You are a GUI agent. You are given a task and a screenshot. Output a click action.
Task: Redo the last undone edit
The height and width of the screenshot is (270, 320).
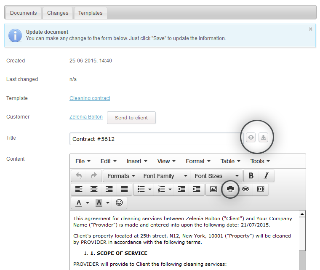click(x=94, y=175)
